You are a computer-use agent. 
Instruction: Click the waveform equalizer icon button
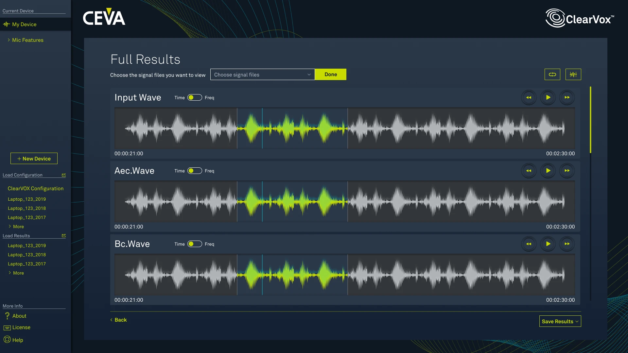point(573,75)
